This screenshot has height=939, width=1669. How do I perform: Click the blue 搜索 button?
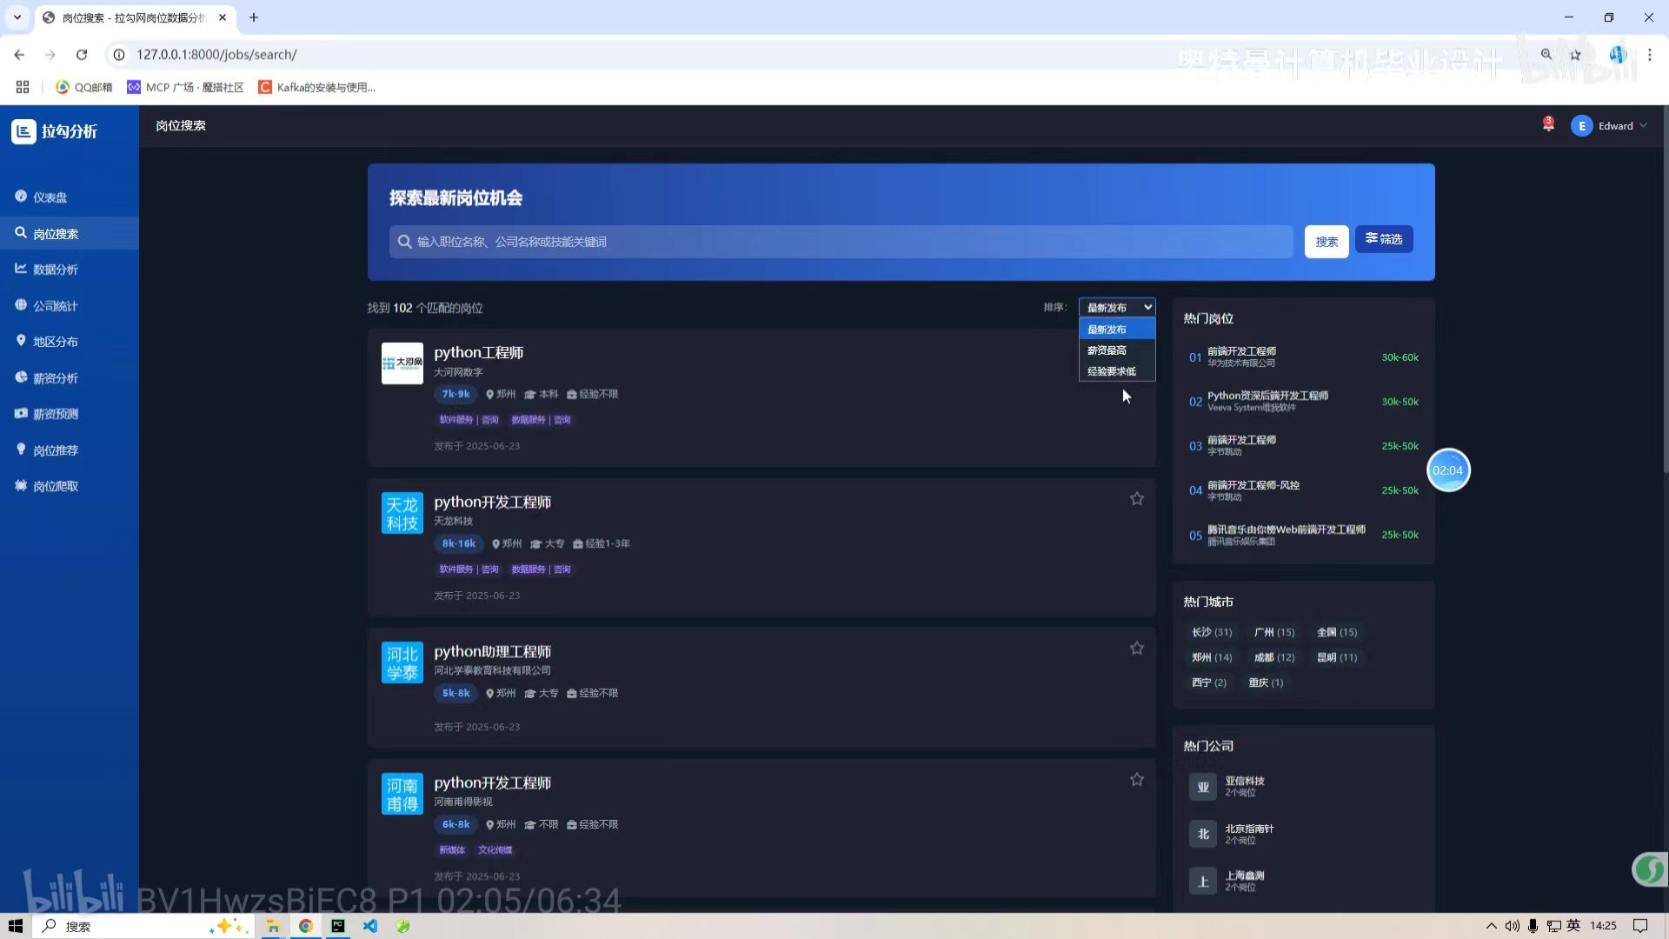[x=1326, y=242]
